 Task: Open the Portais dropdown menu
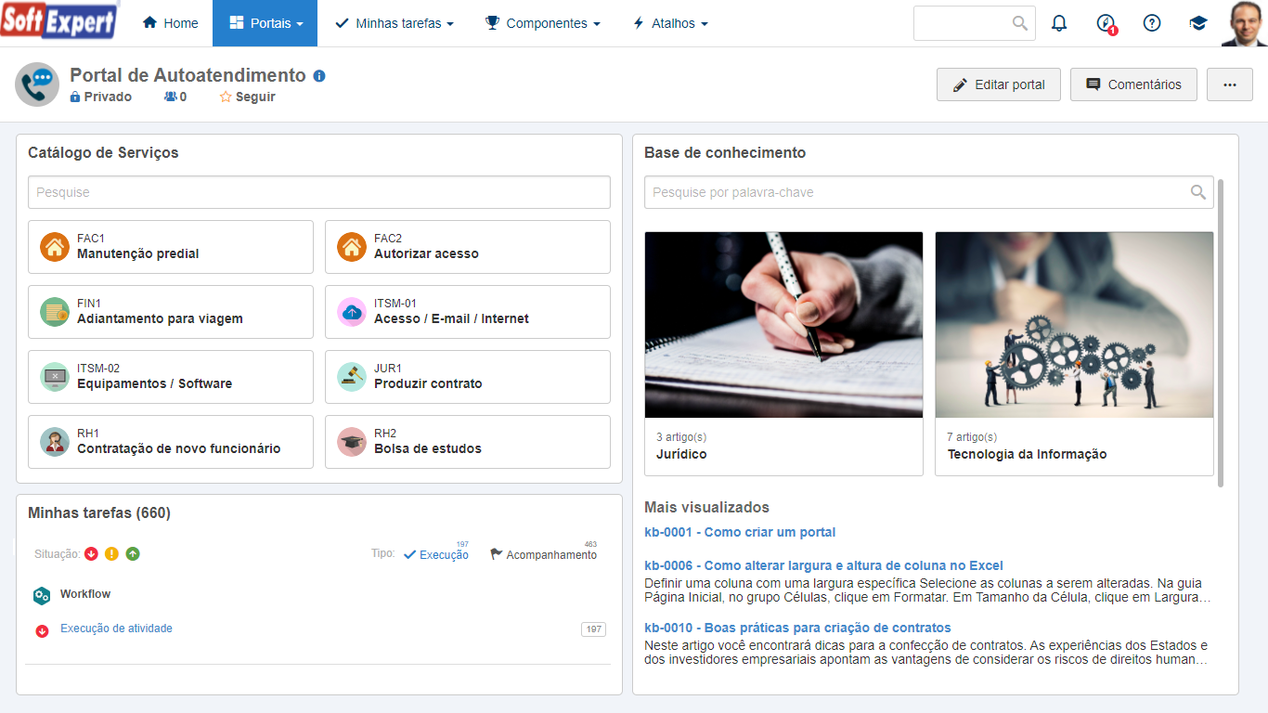(x=265, y=23)
